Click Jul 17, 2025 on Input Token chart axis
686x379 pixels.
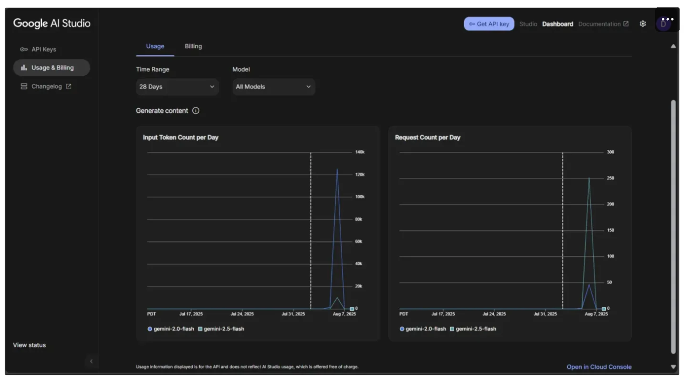click(x=191, y=314)
